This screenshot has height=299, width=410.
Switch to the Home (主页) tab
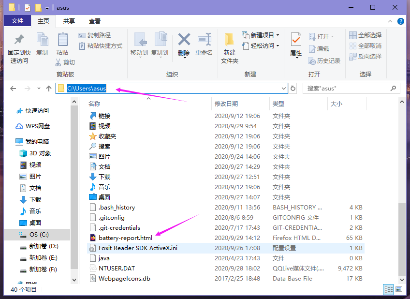point(43,21)
